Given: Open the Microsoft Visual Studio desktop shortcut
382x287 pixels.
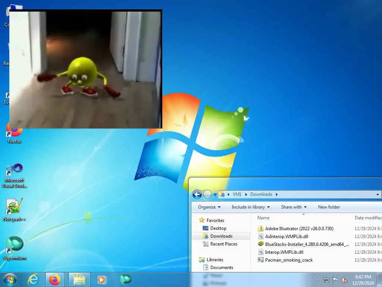Looking at the screenshot, I should click(14, 176).
